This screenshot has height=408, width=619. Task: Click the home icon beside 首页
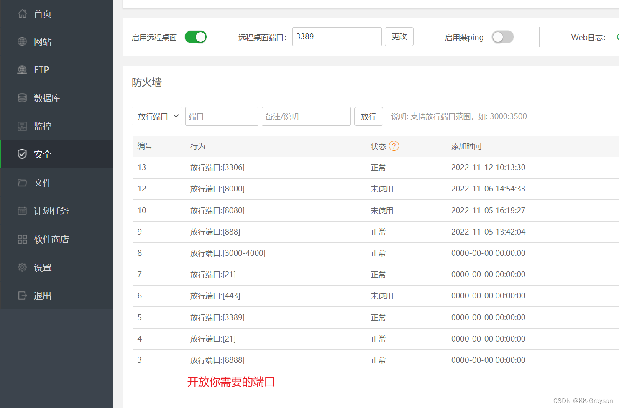(22, 14)
